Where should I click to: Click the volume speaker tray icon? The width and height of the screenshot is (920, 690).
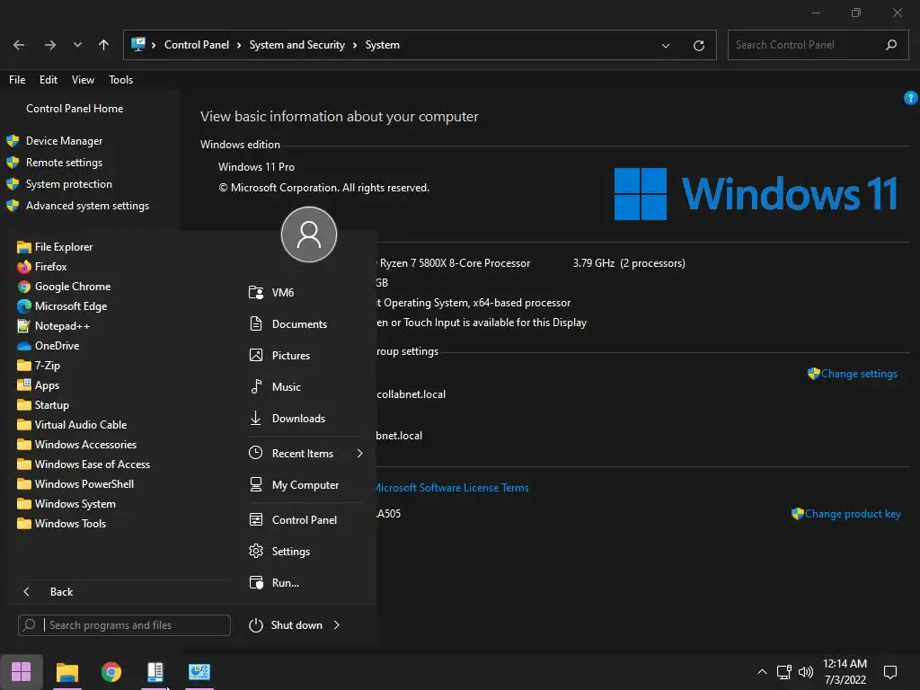pos(806,672)
